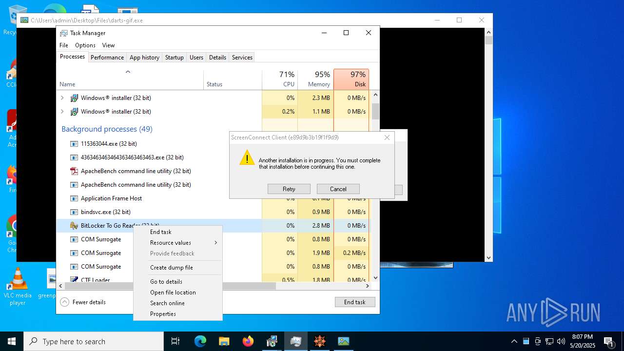Click the taskbar search box

94,341
